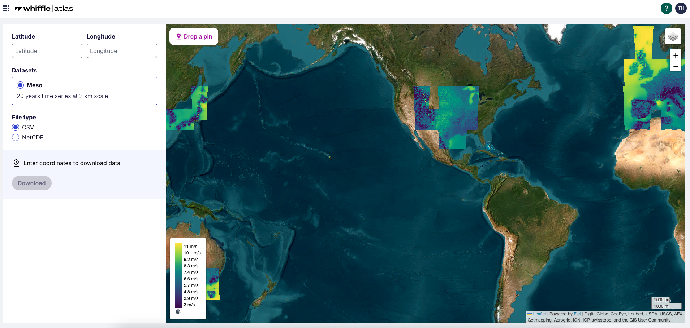Image resolution: width=690 pixels, height=328 pixels.
Task: Zoom in on the map
Action: 676,56
